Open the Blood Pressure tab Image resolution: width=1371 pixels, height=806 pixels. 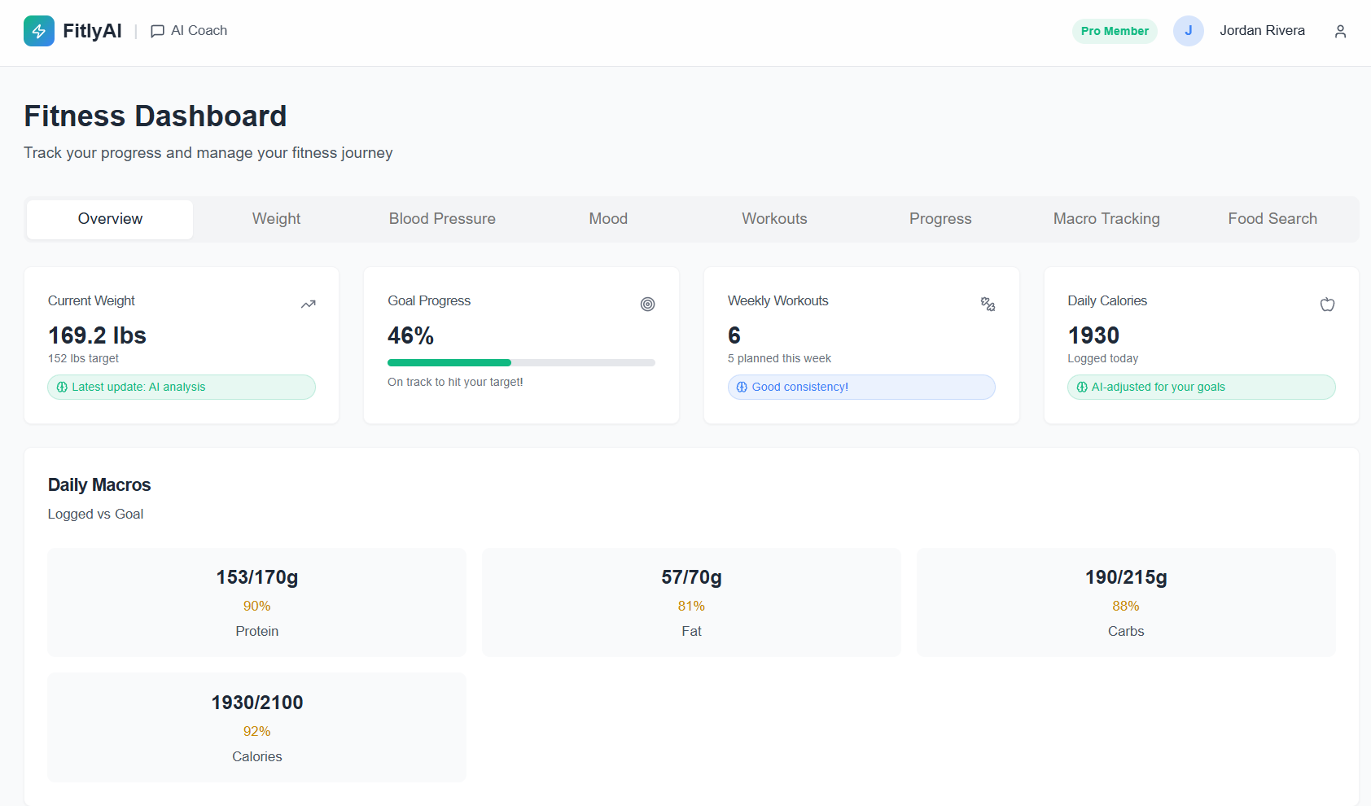(442, 218)
